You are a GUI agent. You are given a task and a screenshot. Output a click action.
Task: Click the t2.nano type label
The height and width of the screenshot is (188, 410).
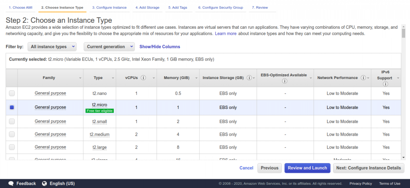pyautogui.click(x=100, y=93)
